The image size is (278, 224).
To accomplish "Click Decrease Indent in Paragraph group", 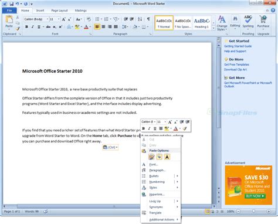I will pyautogui.click(x=126, y=19).
